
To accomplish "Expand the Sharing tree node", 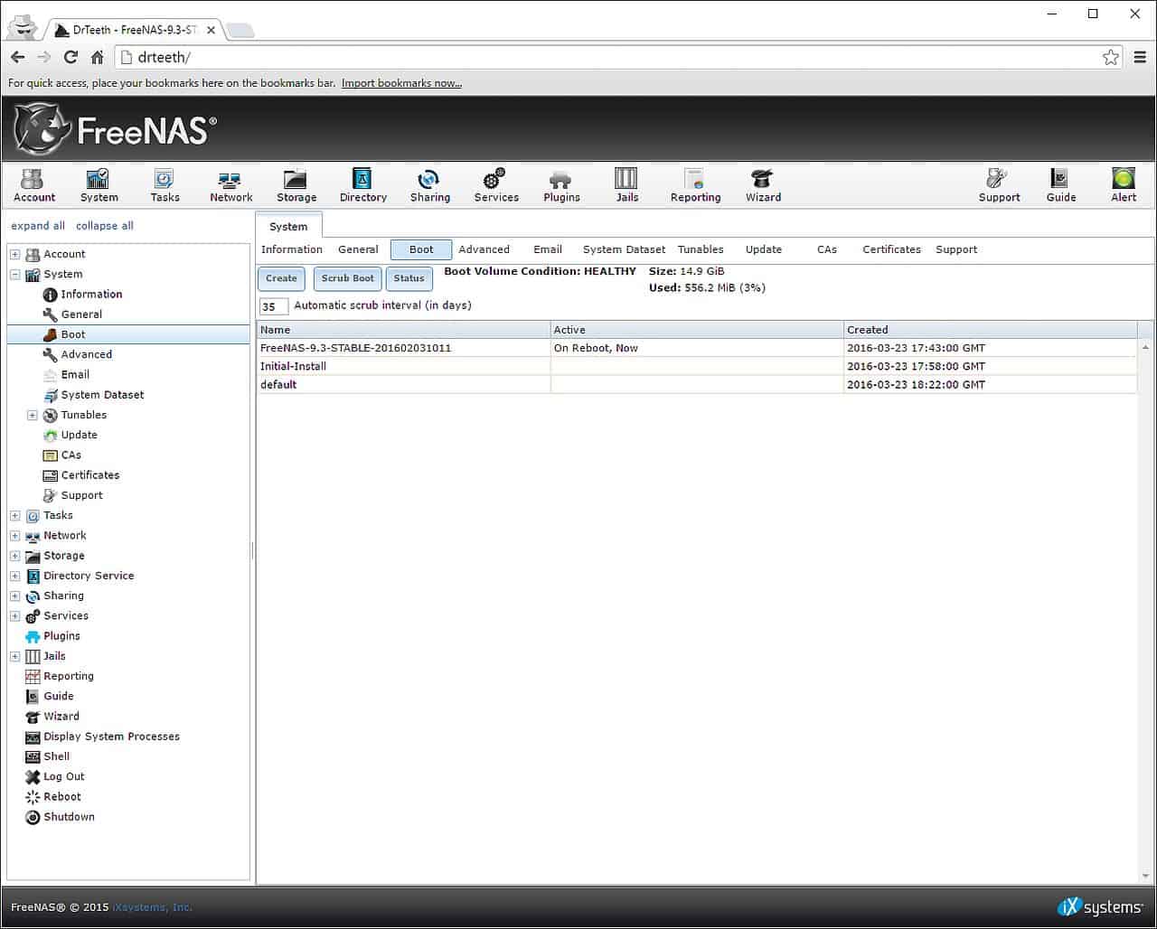I will click(14, 596).
